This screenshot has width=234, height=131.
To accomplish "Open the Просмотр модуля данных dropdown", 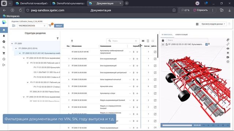I will pyautogui.click(x=213, y=24).
